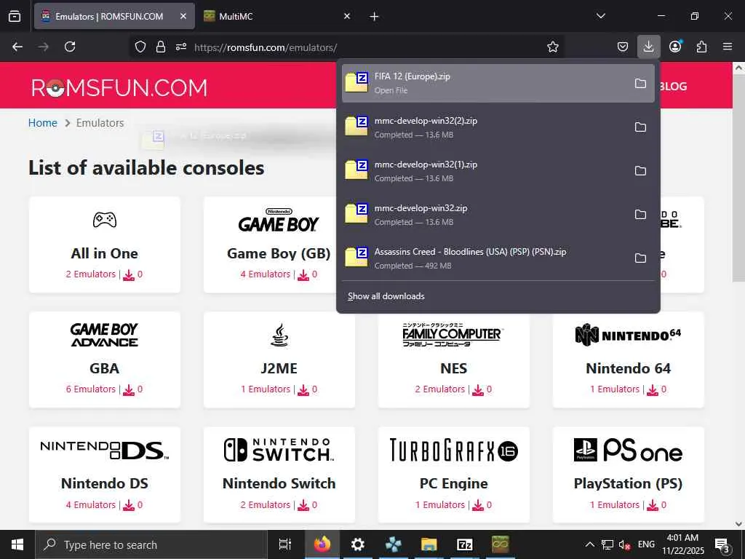Go to Home breadcrumb link
The height and width of the screenshot is (559, 745).
[x=43, y=122]
